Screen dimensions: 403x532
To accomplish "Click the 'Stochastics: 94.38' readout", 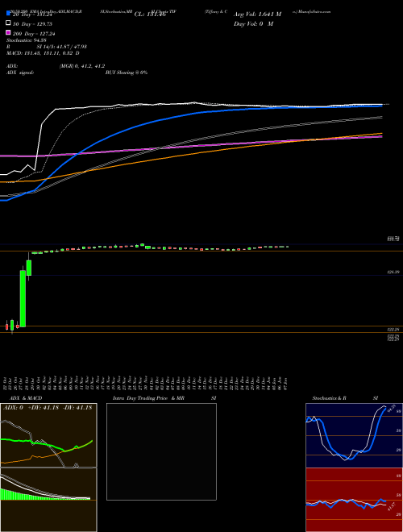I will tap(27, 40).
